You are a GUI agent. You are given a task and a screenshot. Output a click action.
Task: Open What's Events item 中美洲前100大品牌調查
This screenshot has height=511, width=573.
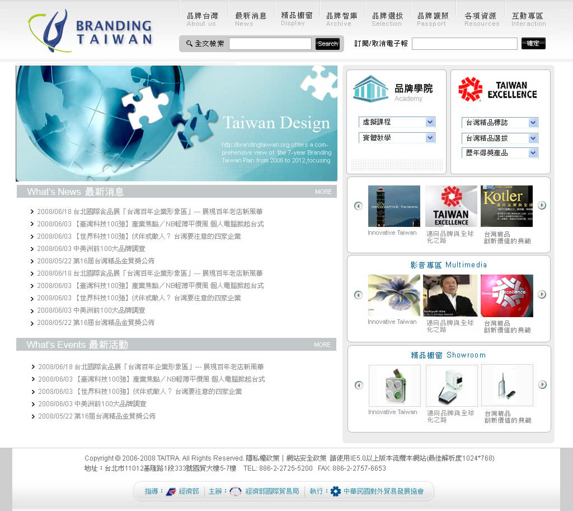92,404
